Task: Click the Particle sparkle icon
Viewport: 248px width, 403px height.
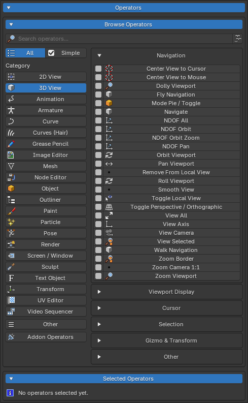Action: [11, 222]
